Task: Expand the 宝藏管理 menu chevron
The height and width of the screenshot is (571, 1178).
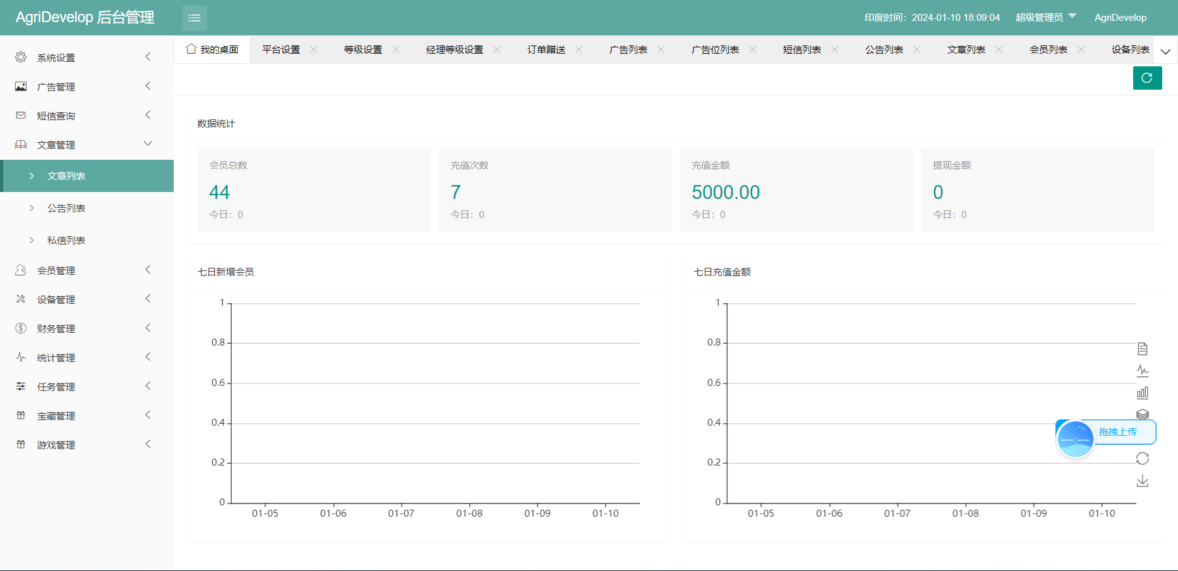Action: (x=148, y=415)
